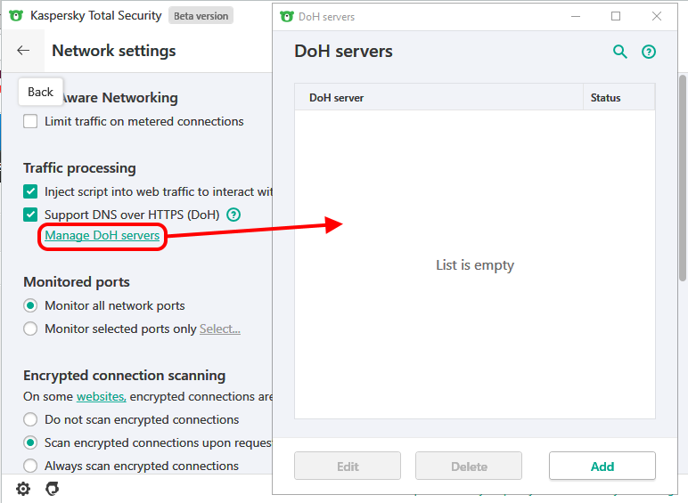Click the Back tooltip
This screenshot has height=503, width=688.
(x=40, y=92)
